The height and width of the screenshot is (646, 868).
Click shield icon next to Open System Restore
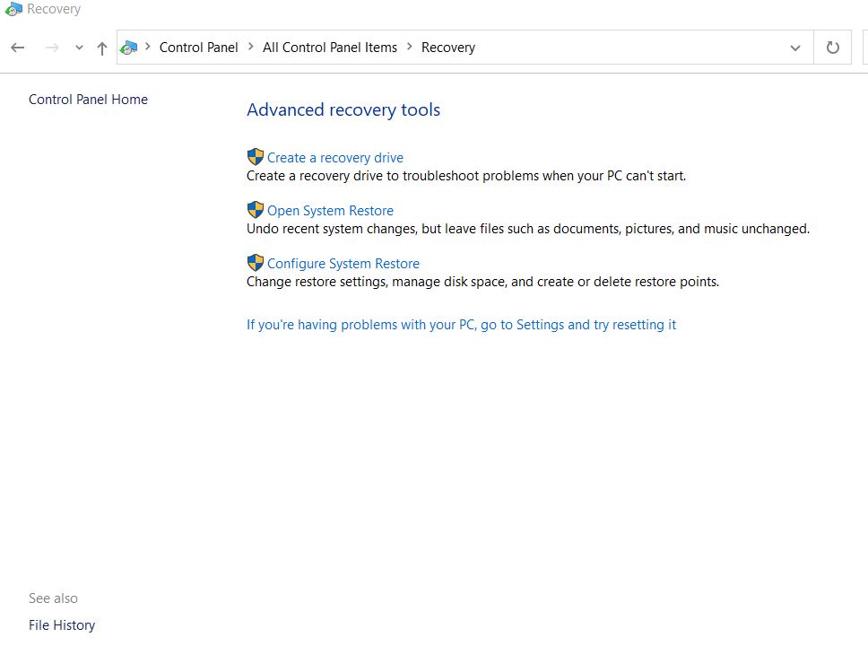click(x=256, y=210)
